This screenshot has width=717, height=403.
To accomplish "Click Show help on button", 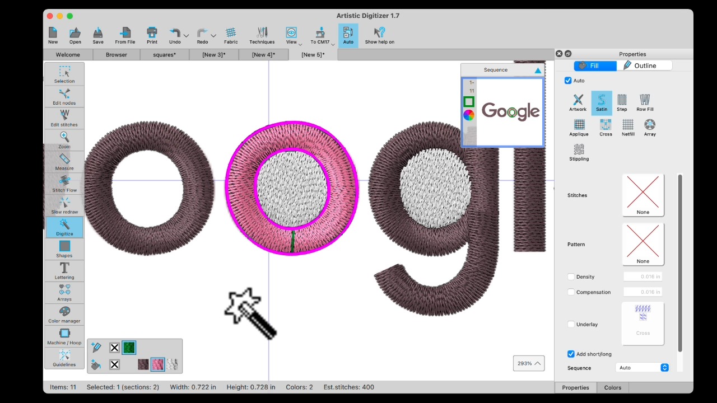I will (x=380, y=35).
